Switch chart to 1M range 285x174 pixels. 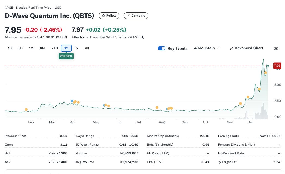[x=31, y=48]
